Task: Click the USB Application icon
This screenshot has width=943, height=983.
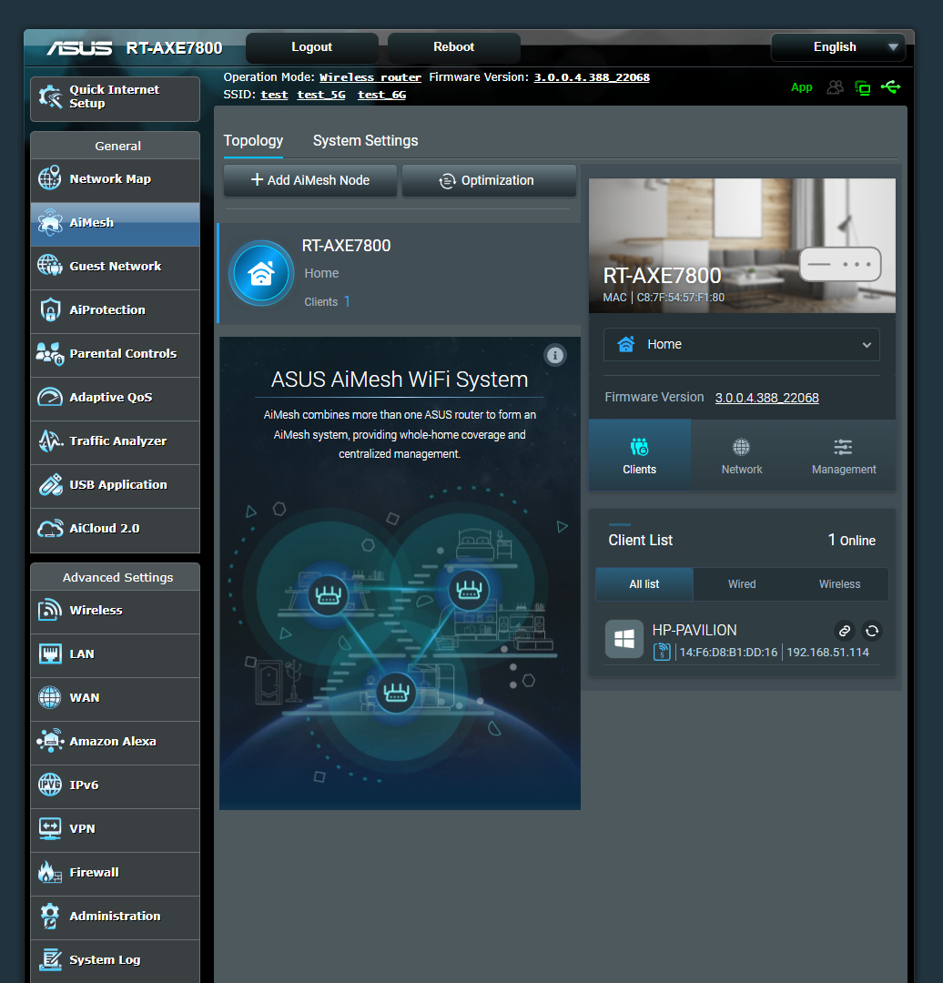Action: pos(49,484)
